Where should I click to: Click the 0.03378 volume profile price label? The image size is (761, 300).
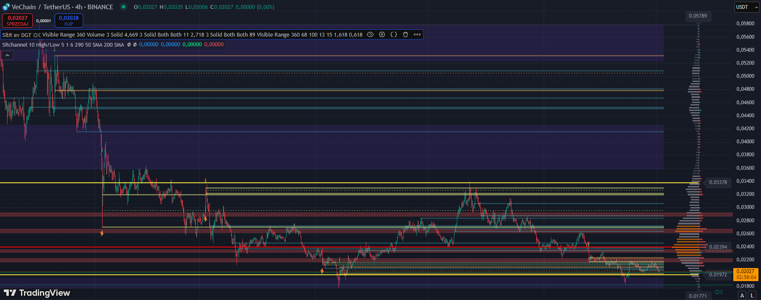coord(718,182)
